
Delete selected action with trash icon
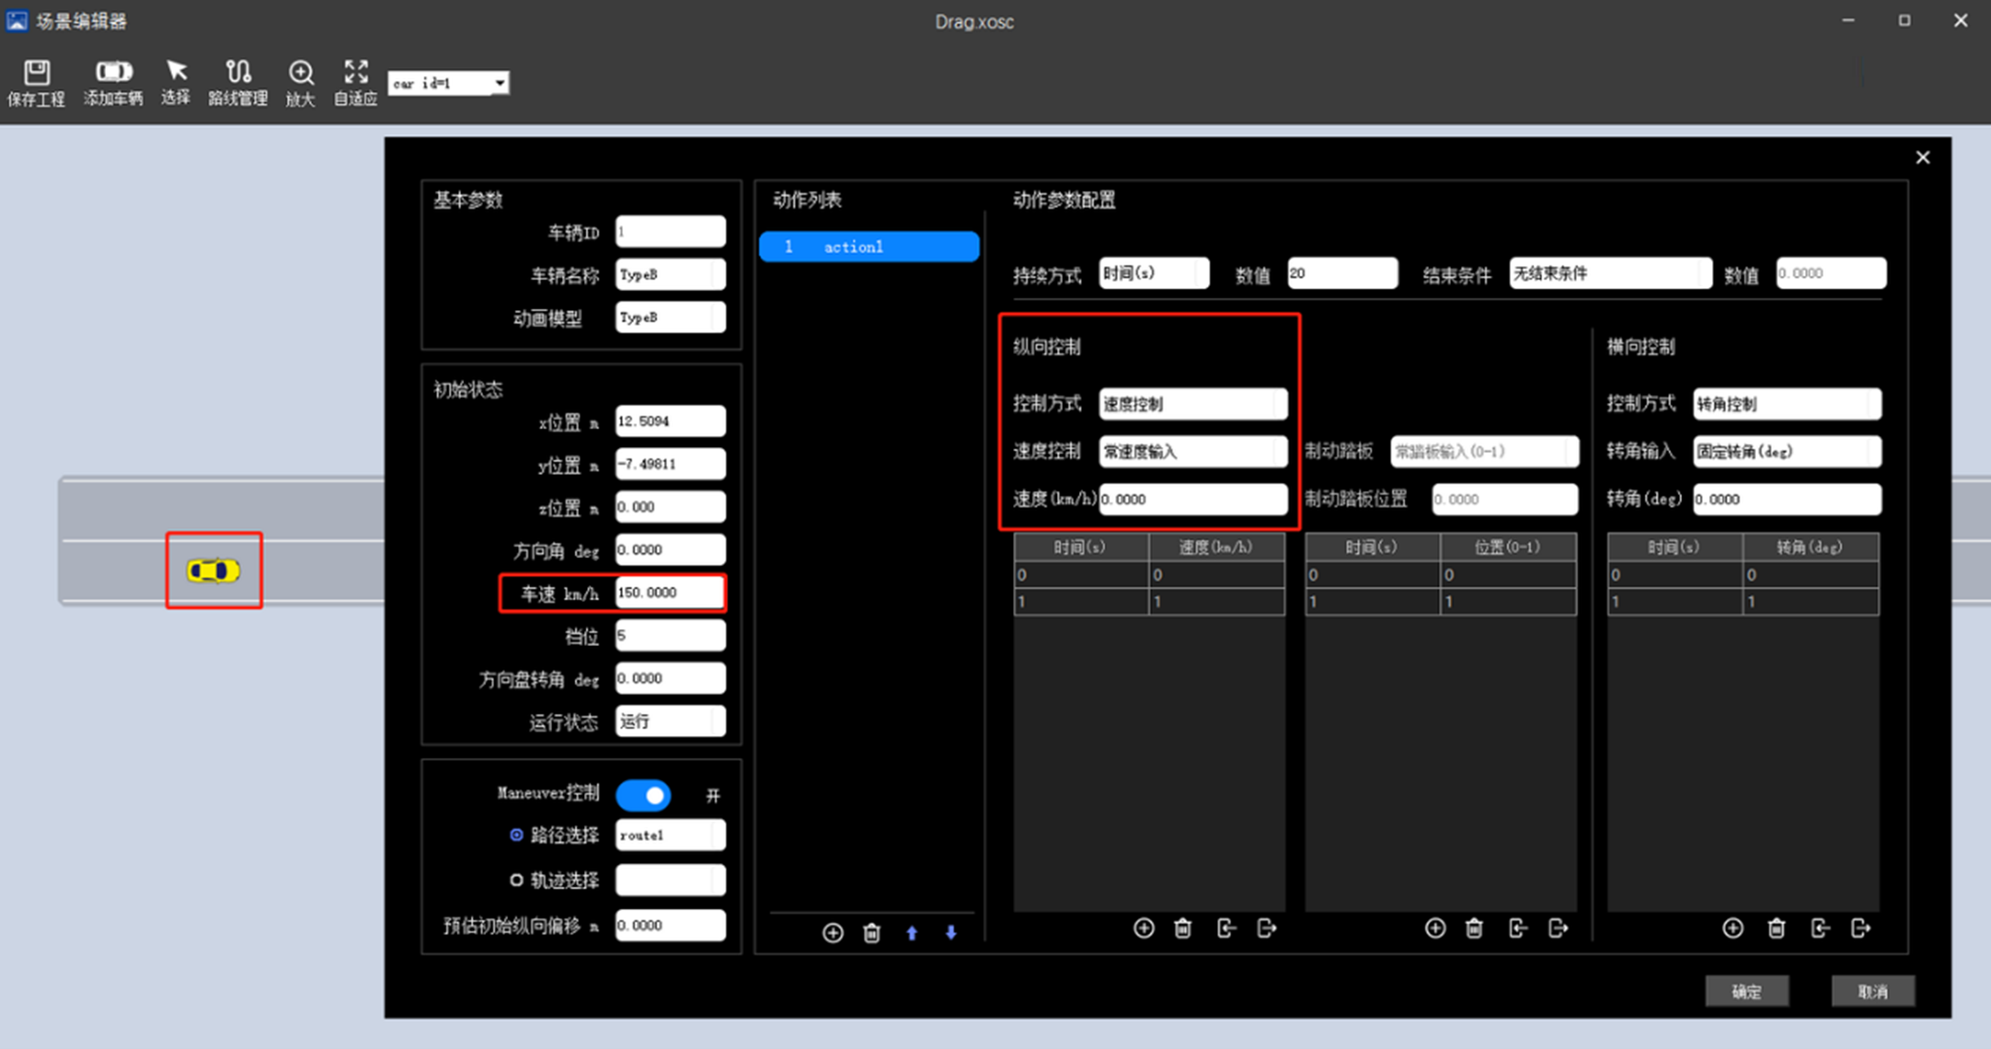pos(871,932)
